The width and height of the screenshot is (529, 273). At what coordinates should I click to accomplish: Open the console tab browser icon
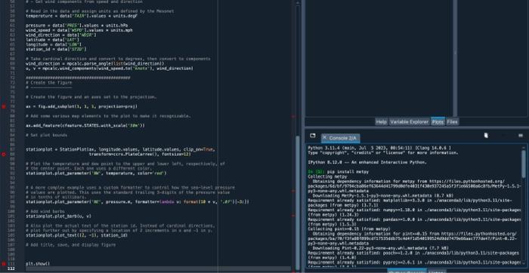point(312,136)
